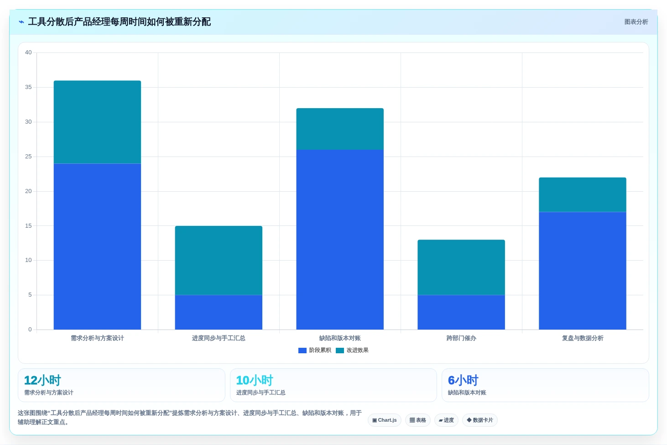Click the teal segment of 跨部门催办 bar
Screen dimensions: 667x445
coord(461,267)
